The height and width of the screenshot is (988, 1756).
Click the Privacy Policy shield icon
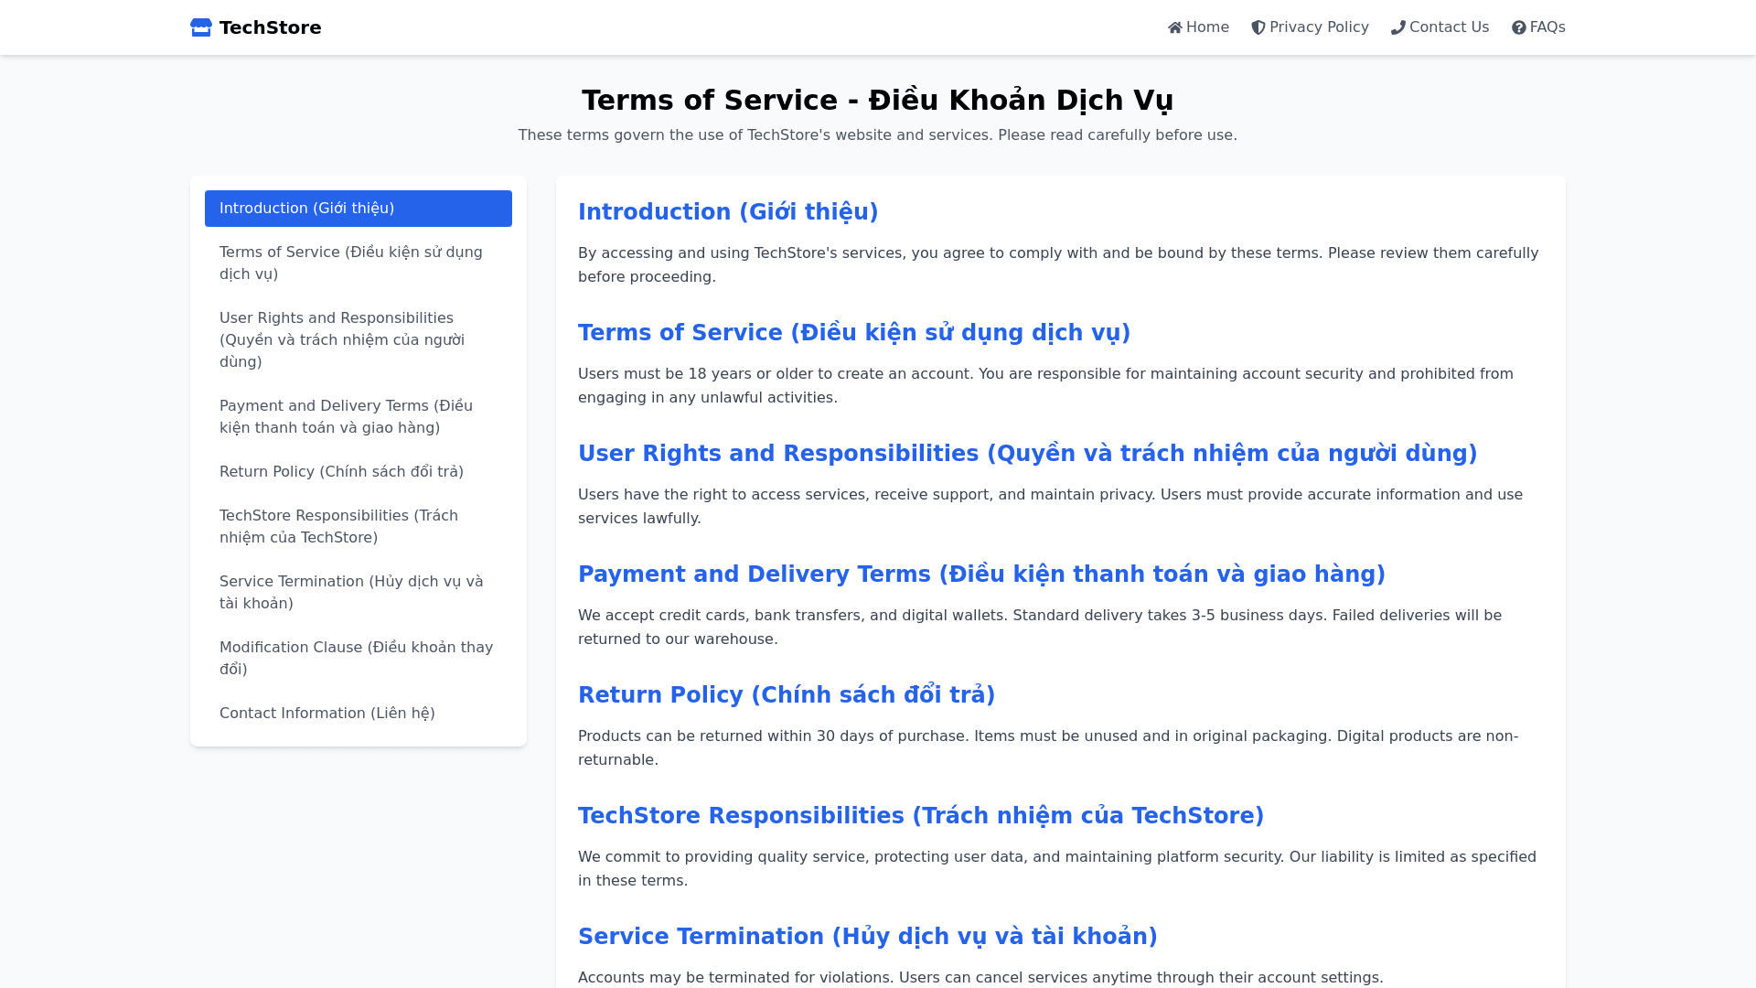coord(1258,27)
